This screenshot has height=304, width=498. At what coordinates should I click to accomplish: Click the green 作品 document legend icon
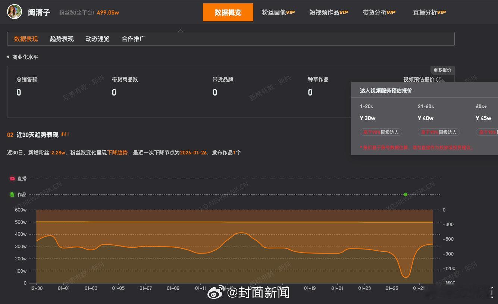point(12,194)
